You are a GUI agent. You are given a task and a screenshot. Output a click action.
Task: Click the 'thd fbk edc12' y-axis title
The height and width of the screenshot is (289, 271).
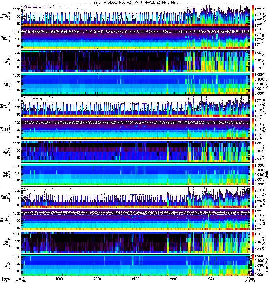pos(7,152)
